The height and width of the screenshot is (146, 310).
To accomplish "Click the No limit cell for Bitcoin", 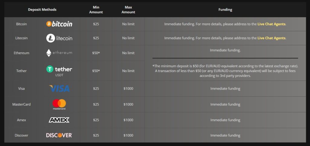I will tap(128, 24).
